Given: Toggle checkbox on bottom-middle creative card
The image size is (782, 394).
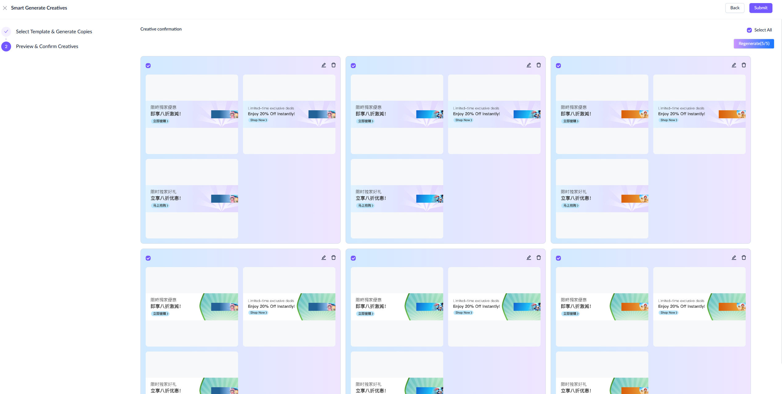Looking at the screenshot, I should [353, 258].
